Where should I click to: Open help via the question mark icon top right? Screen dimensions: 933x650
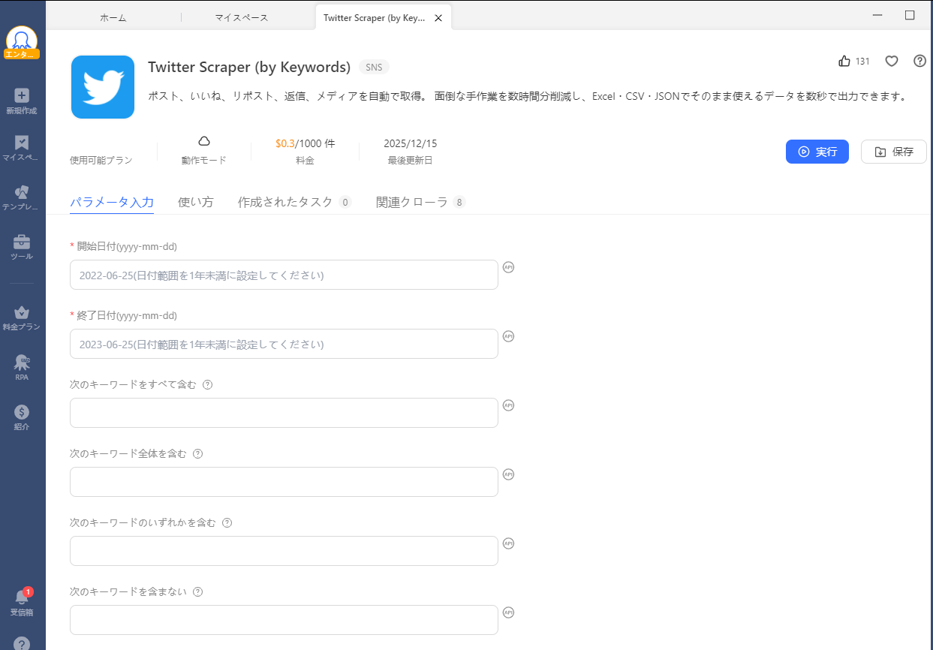[x=919, y=61]
